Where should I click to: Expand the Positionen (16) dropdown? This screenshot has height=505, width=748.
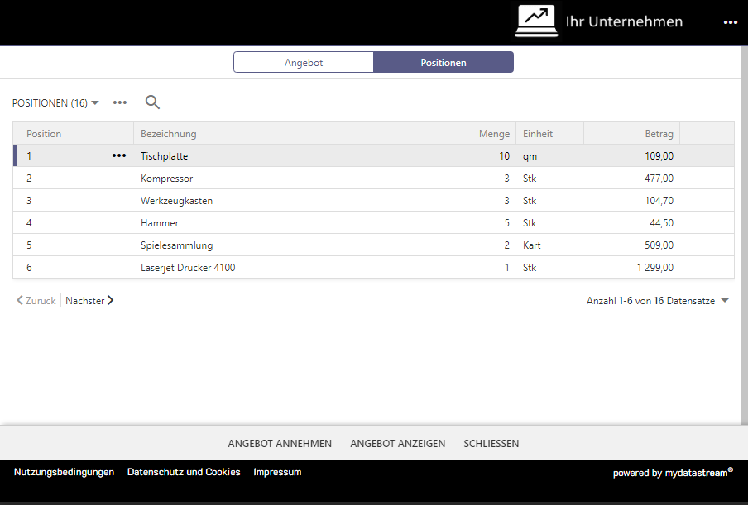click(x=55, y=103)
